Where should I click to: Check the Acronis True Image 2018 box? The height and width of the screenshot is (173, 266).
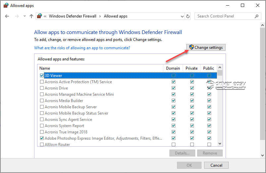42,132
